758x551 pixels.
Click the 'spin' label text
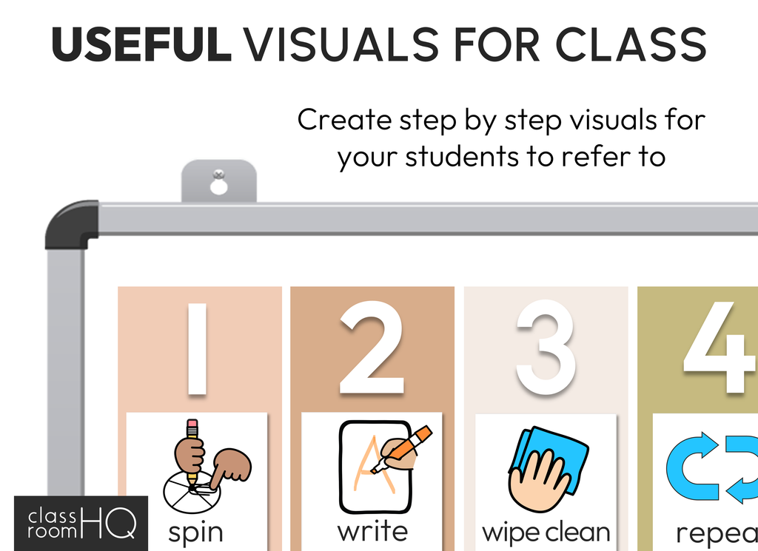coord(195,533)
